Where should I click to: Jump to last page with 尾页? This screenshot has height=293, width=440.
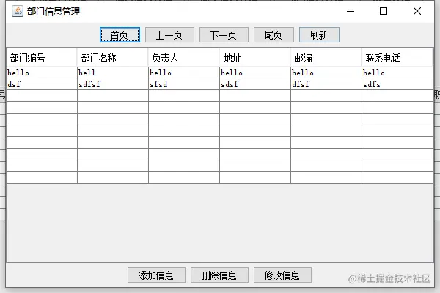(274, 35)
